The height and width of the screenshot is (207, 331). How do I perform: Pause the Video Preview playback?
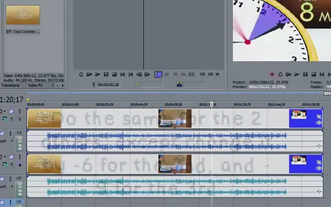point(305,74)
